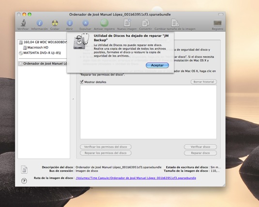Click the Grabar burn icon
Viewport: 259px width, 207px height.
point(55,23)
